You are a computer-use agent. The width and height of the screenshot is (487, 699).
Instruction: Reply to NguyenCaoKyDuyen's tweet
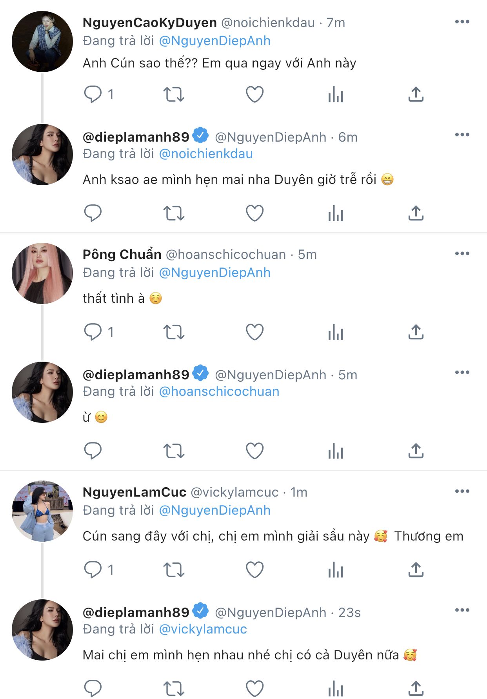pos(93,94)
